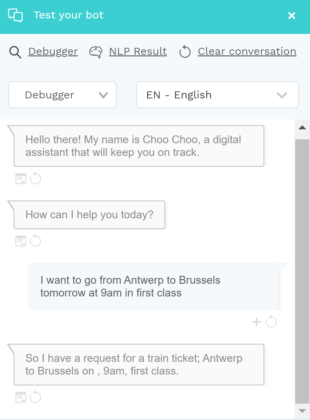The width and height of the screenshot is (310, 420).
Task: Open the Debugger dropdown
Action: click(63, 95)
